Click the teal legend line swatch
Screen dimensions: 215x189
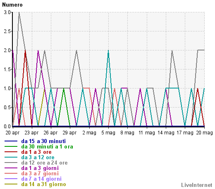coord(11,157)
